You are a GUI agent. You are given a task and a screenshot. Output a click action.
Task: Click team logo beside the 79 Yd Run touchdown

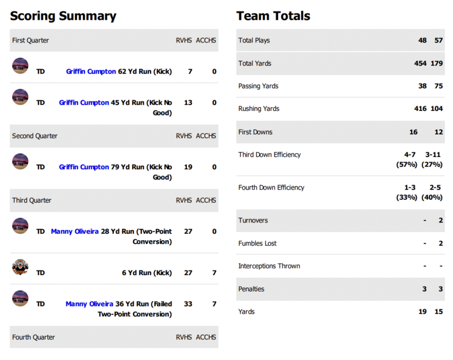[20, 161]
